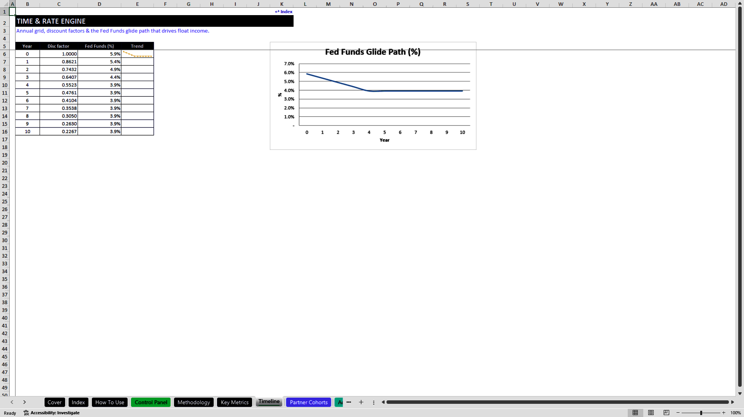The image size is (744, 417).
Task: Switch to the Index sheet tab
Action: [x=78, y=402]
